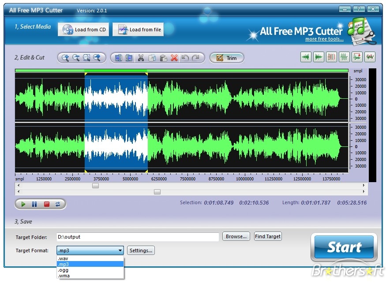Viewport: 386px width, 284px height.
Task: Minimize the MP3 Cutter window
Action: (x=345, y=9)
